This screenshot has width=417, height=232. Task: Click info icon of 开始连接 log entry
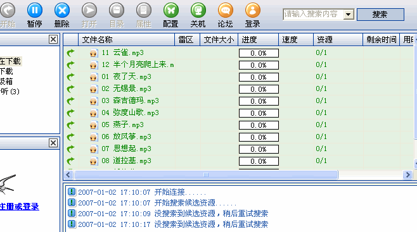72,192
